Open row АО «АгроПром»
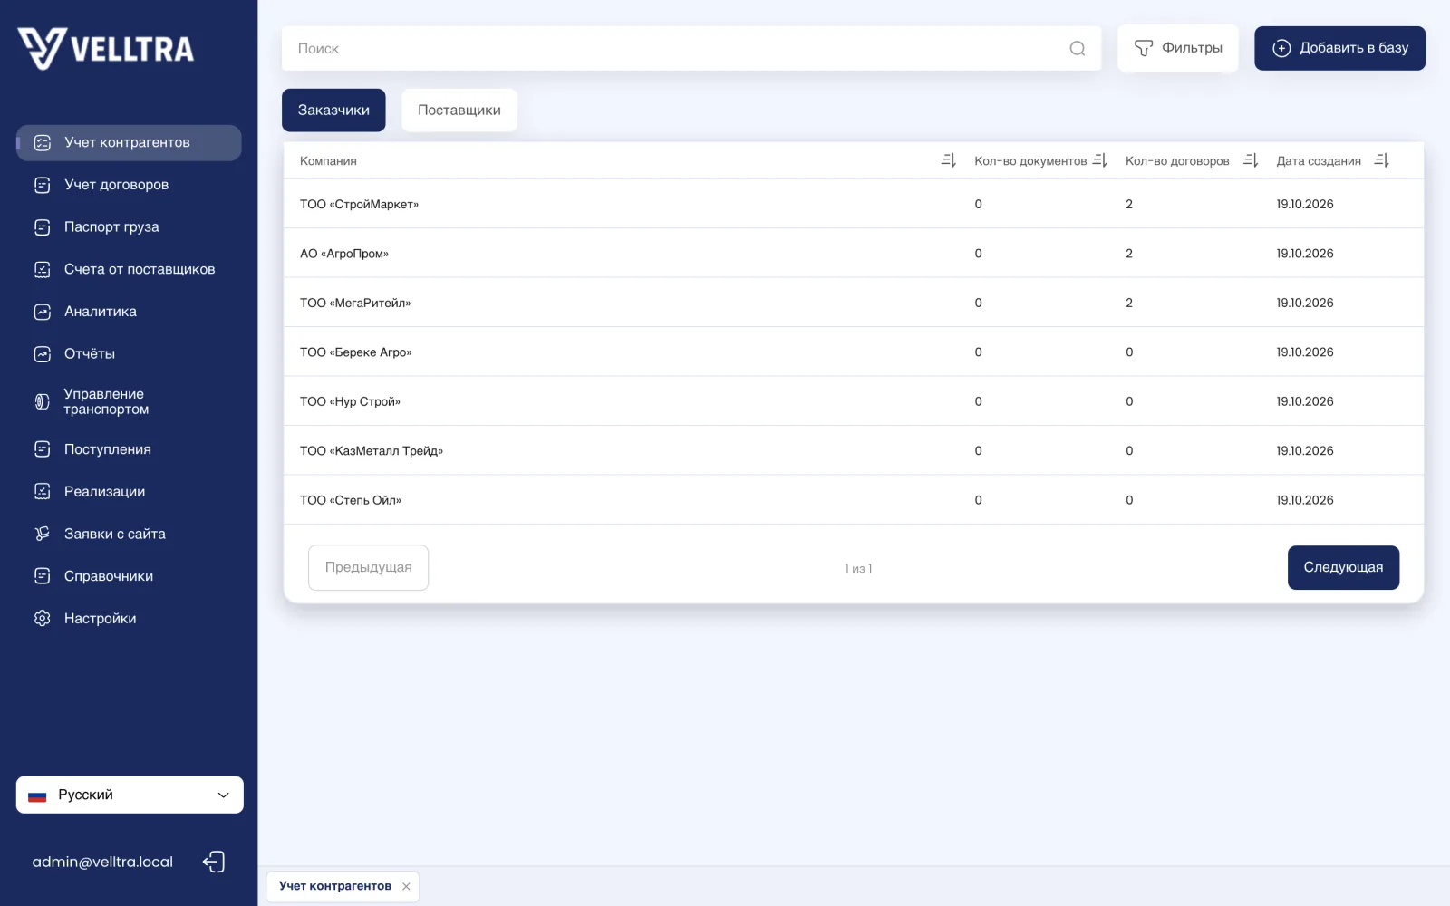 (853, 254)
